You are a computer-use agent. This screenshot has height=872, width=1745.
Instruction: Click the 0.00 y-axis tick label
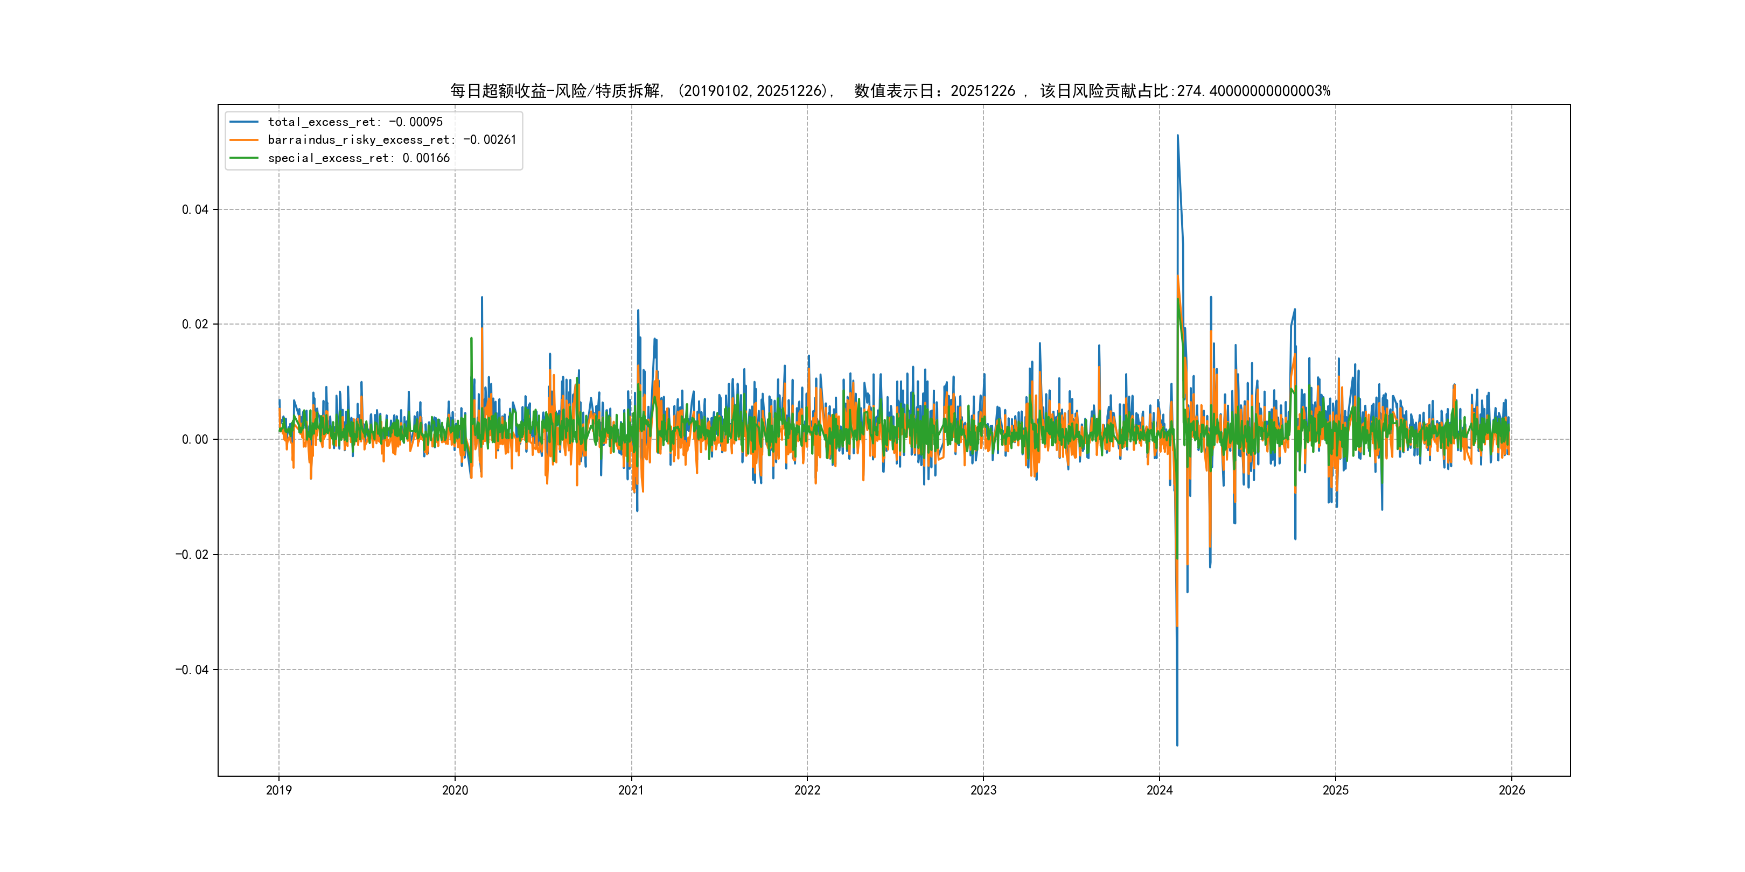[x=194, y=439]
